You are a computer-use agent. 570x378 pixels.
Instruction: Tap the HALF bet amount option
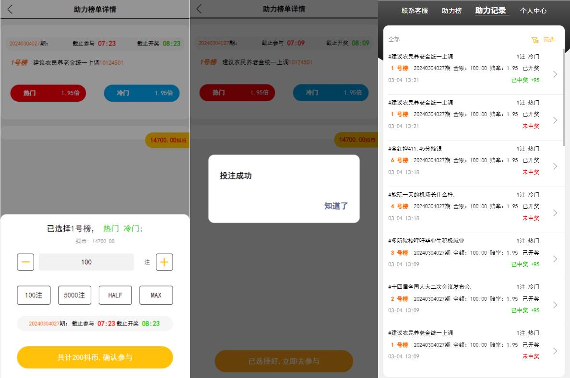115,295
